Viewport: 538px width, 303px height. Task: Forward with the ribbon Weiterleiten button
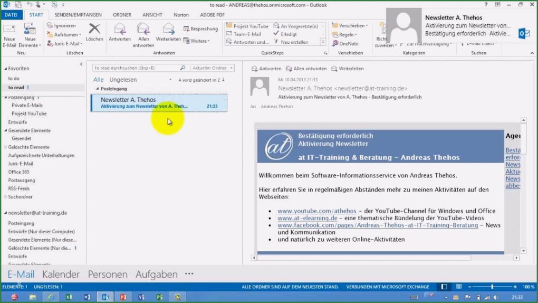coord(168,33)
